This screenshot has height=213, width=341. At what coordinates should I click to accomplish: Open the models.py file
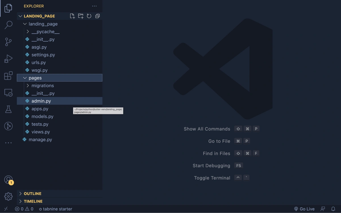tap(60, 116)
